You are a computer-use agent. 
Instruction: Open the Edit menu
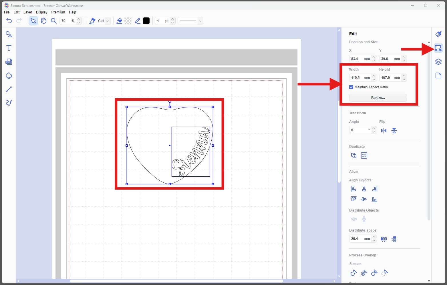[x=17, y=12]
